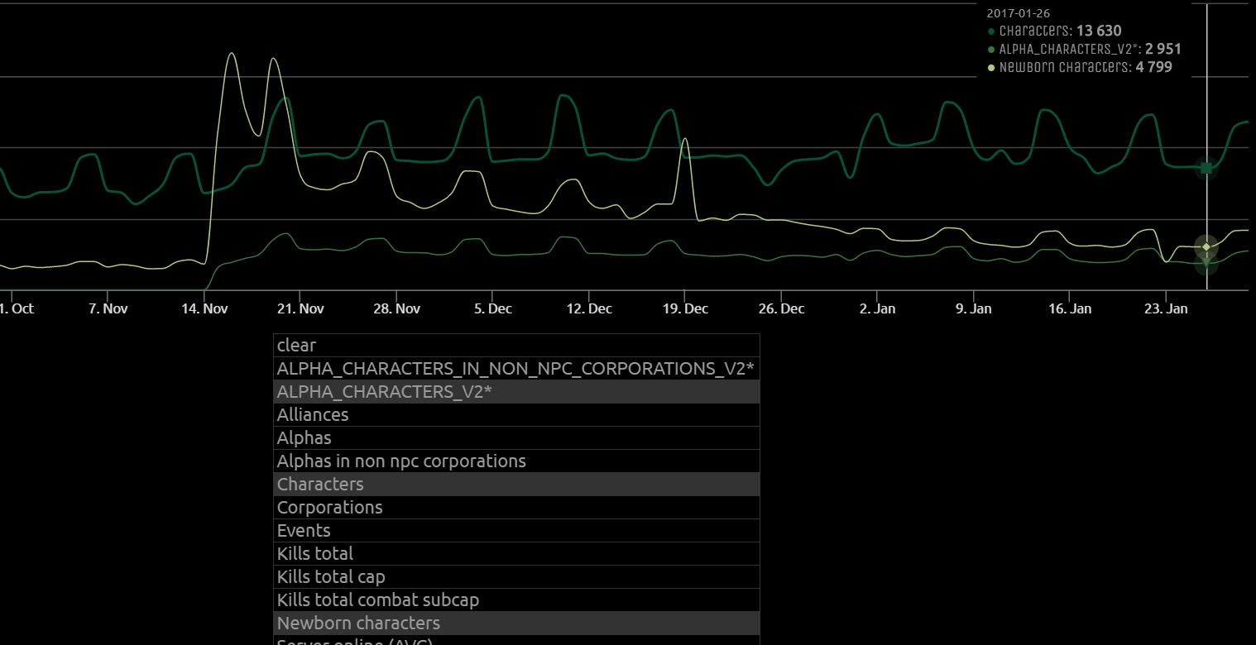Click the '9. Jan' axis label
The image size is (1256, 645).
coord(973,308)
